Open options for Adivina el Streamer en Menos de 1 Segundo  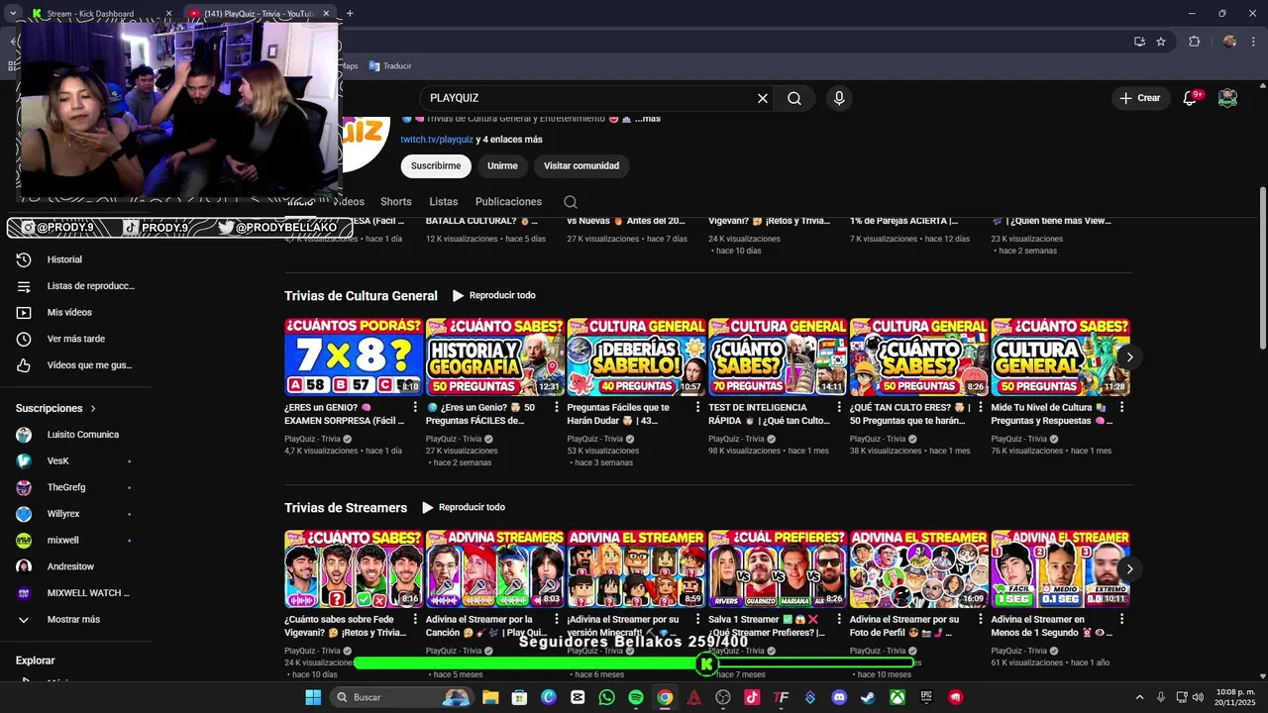pyautogui.click(x=1121, y=619)
